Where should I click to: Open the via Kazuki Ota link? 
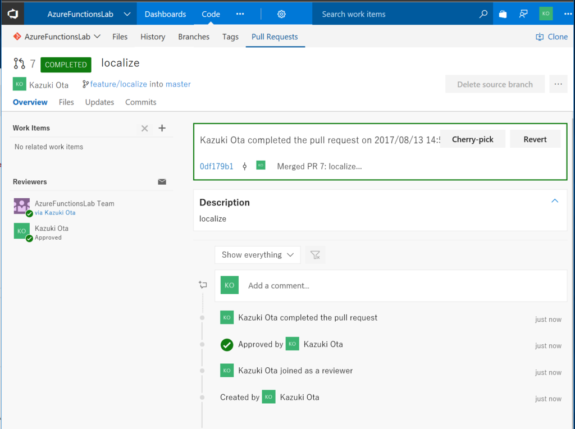tap(55, 213)
